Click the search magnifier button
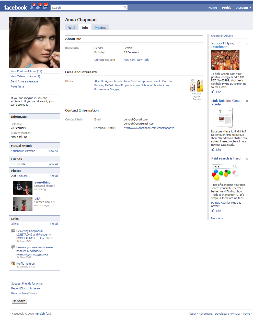This screenshot has width=253, height=319. [x=125, y=8]
